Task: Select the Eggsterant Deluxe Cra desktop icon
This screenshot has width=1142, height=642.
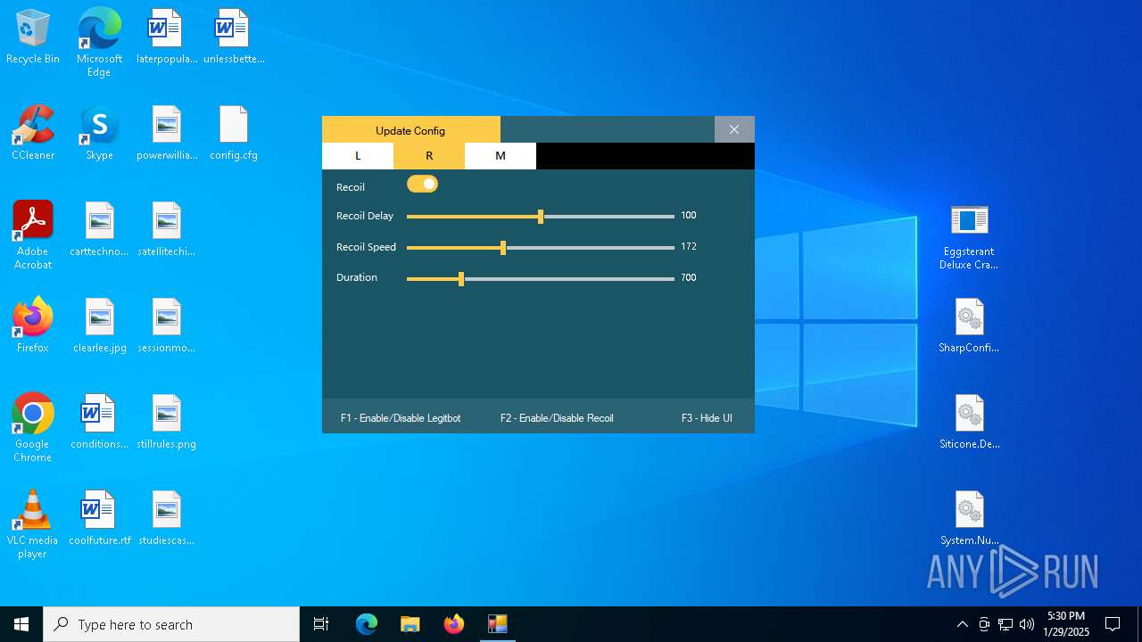Action: [969, 236]
